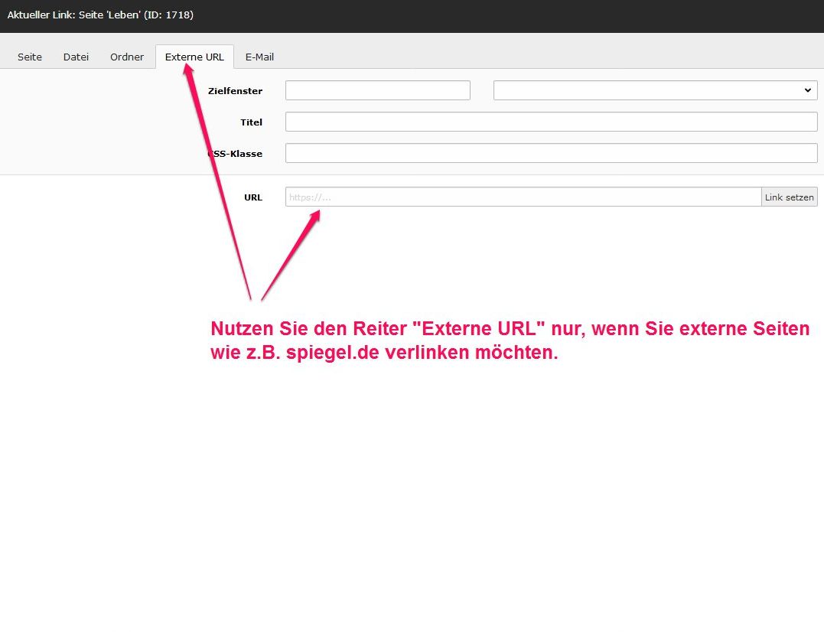Focus the Titel input field
Screen dimensions: 824x632
pos(552,122)
